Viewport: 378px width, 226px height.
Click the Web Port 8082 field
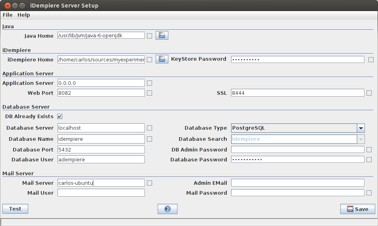(101, 93)
